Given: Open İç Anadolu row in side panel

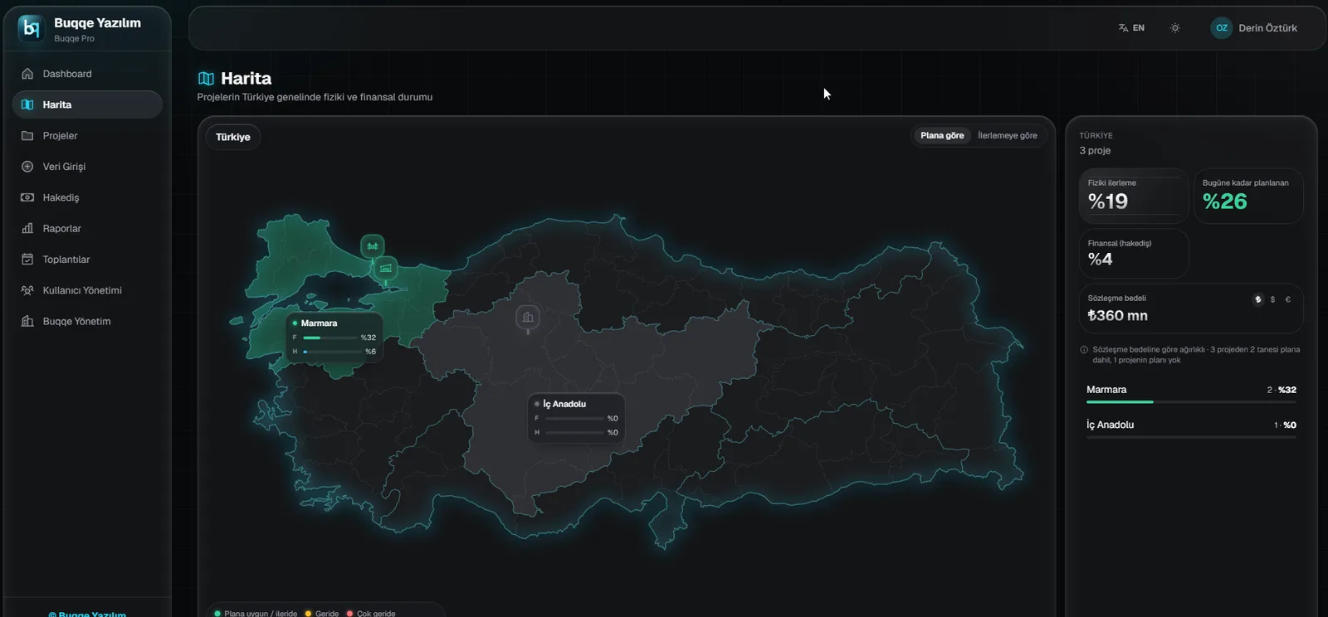Looking at the screenshot, I should point(1191,429).
